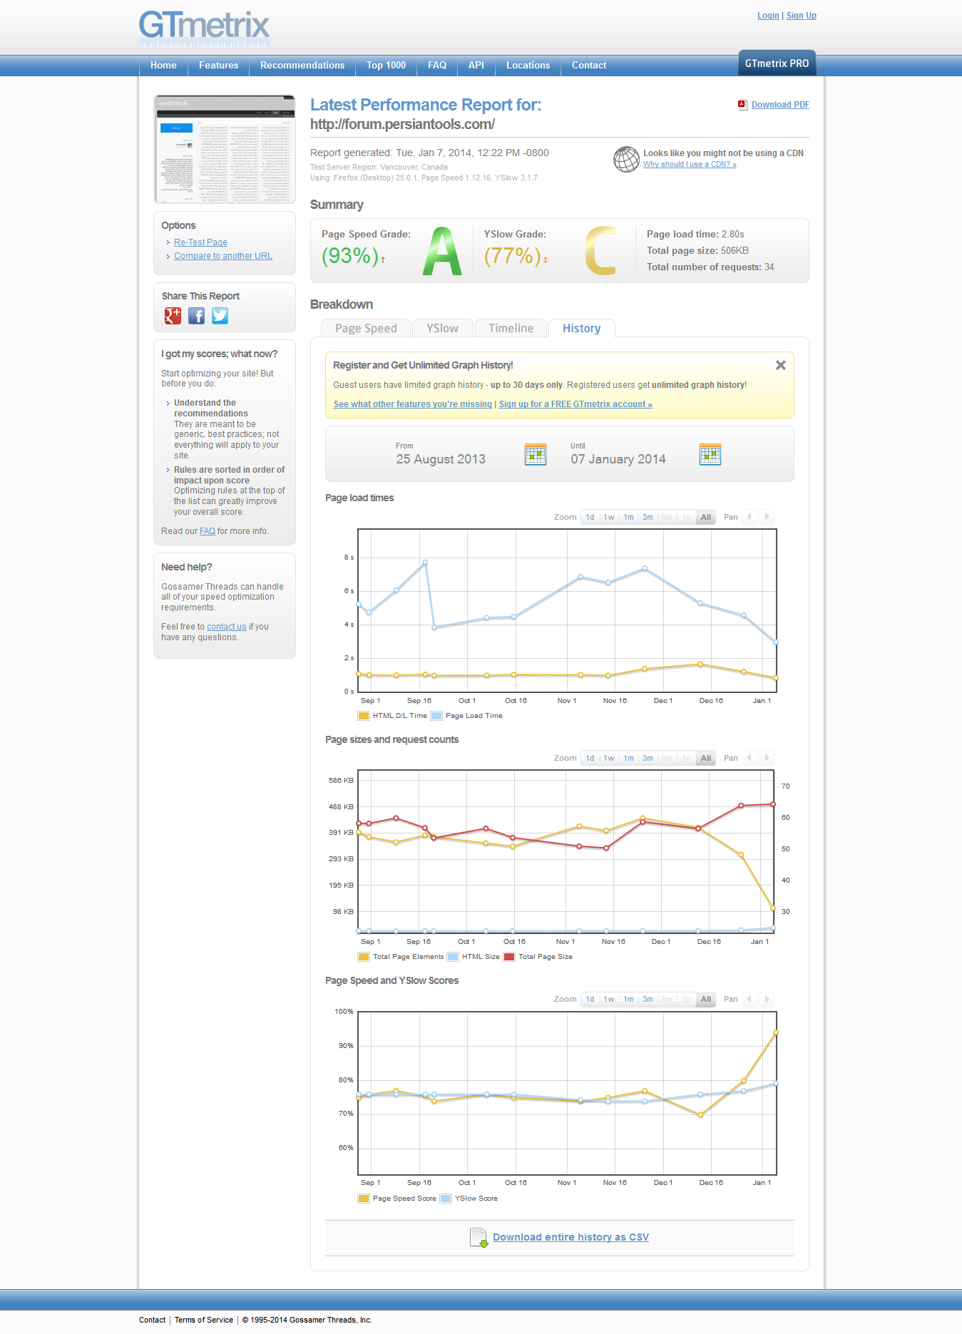The width and height of the screenshot is (962, 1334).
Task: Click the HTML Size legend swatch
Action: [x=453, y=957]
